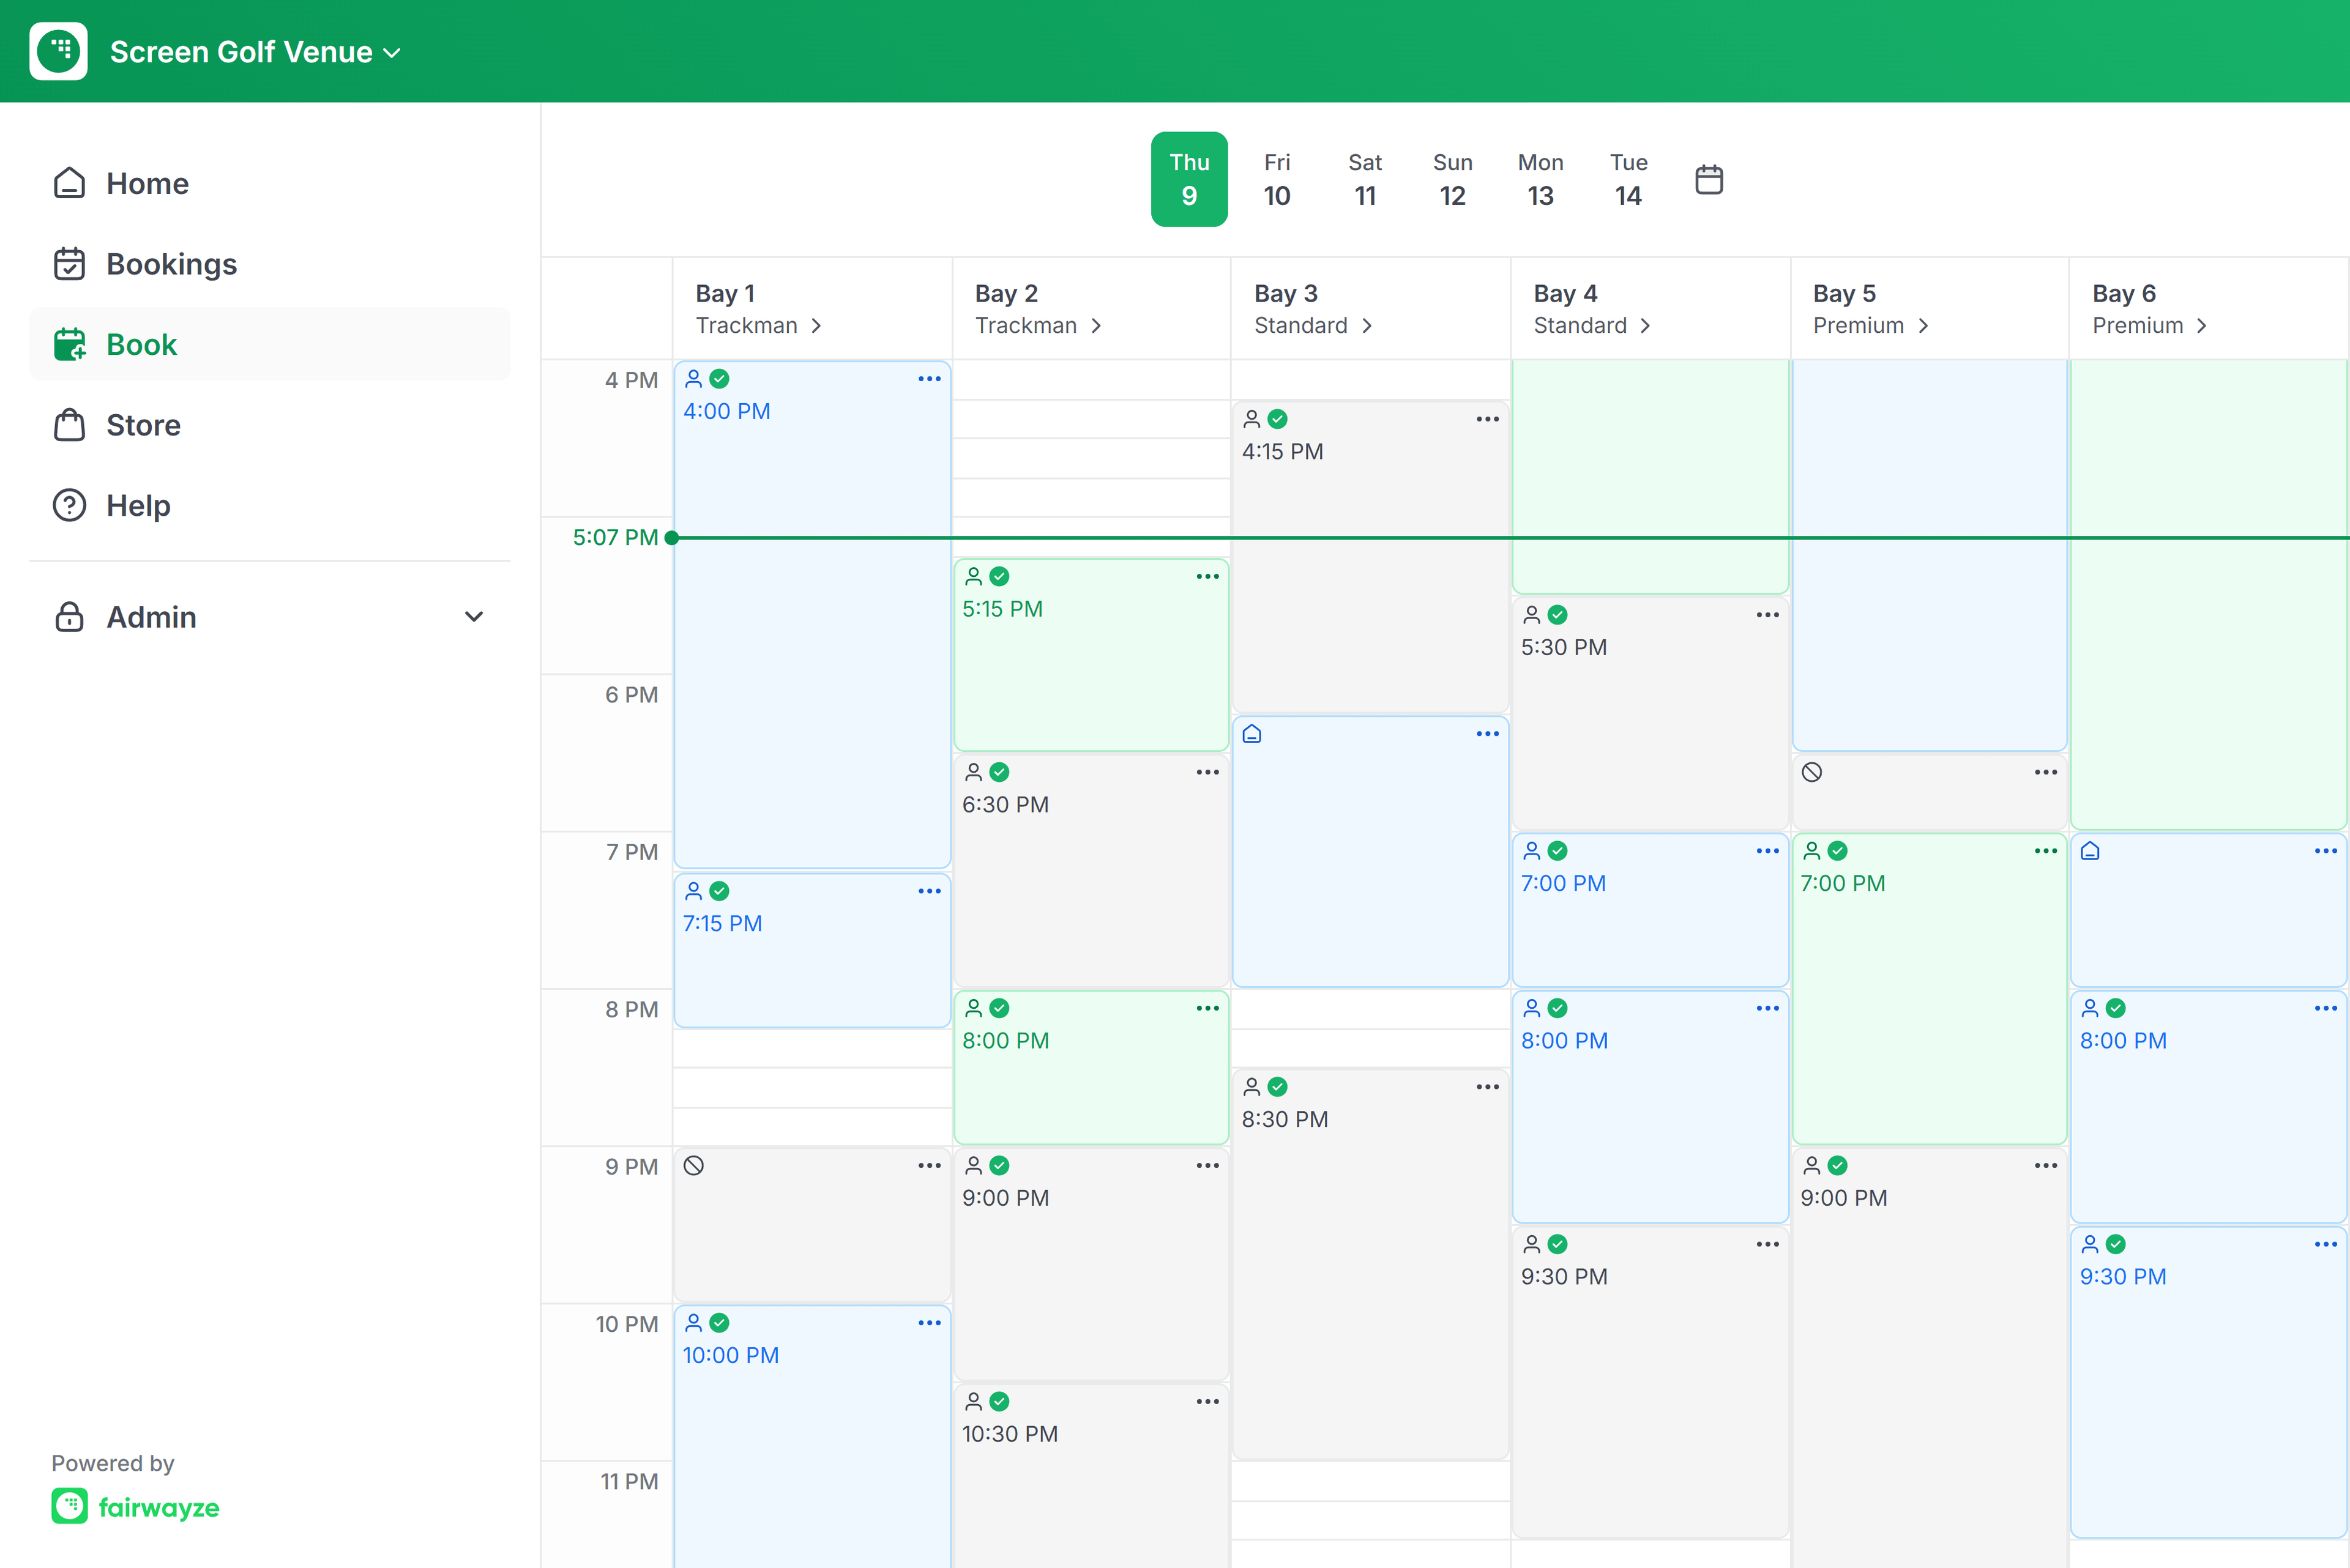The height and width of the screenshot is (1568, 2350).
Task: Click the Fairwayze logo in the header
Action: (x=59, y=51)
